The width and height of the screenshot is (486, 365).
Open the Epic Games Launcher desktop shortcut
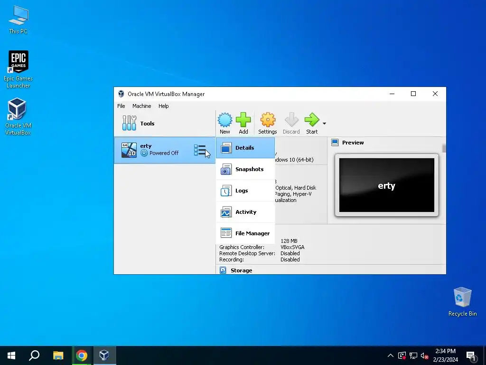19,69
